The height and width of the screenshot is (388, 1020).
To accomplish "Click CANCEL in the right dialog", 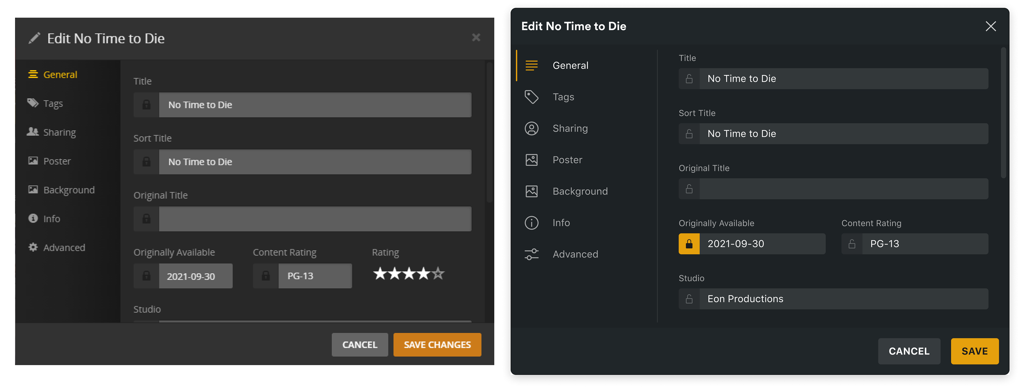I will coord(909,351).
